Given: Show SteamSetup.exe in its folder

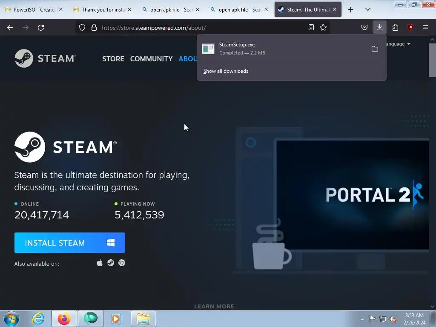Looking at the screenshot, I should 375,49.
